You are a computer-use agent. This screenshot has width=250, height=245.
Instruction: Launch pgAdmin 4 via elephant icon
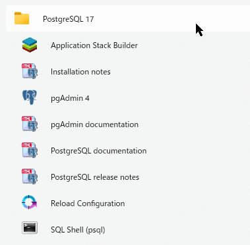point(30,97)
